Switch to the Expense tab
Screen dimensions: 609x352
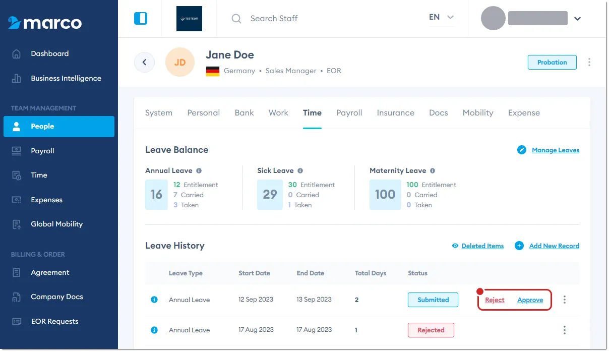point(524,113)
